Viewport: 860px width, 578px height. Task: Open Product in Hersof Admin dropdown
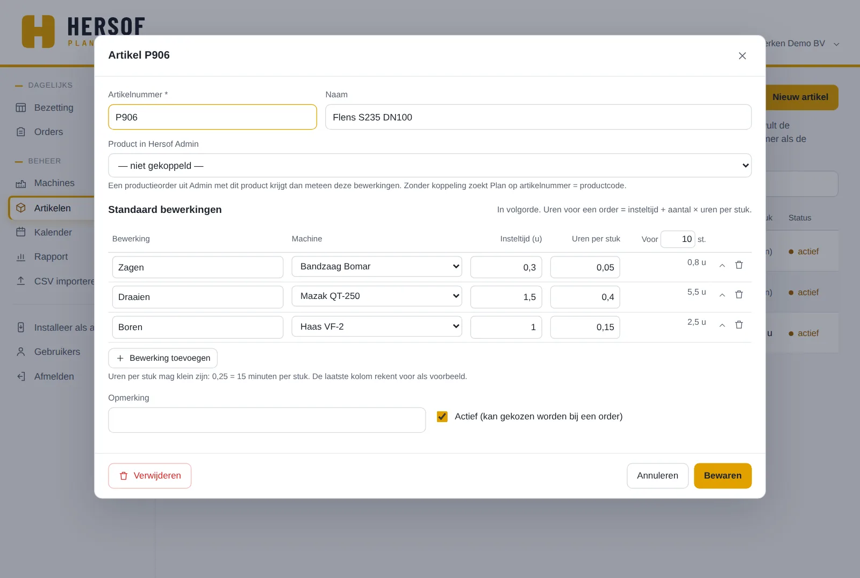tap(429, 166)
